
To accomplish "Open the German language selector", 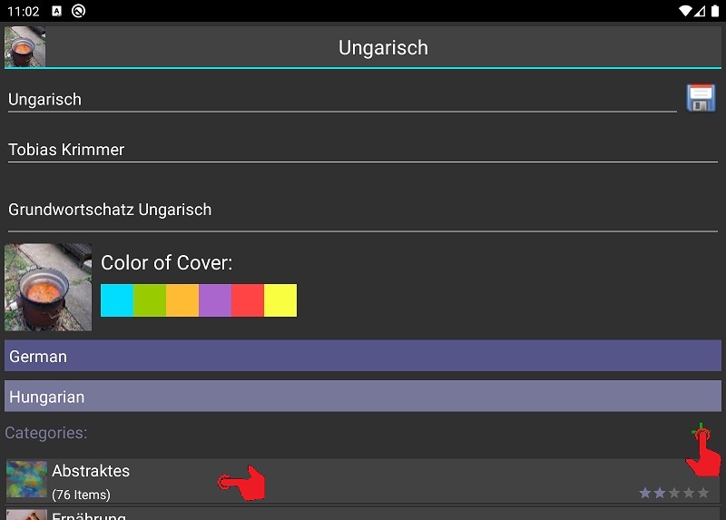I will [x=363, y=356].
